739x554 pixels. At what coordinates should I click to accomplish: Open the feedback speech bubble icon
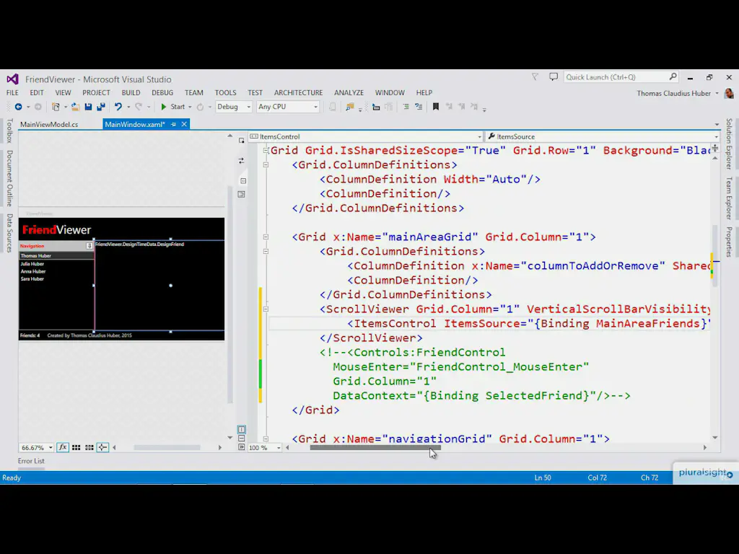(x=554, y=76)
